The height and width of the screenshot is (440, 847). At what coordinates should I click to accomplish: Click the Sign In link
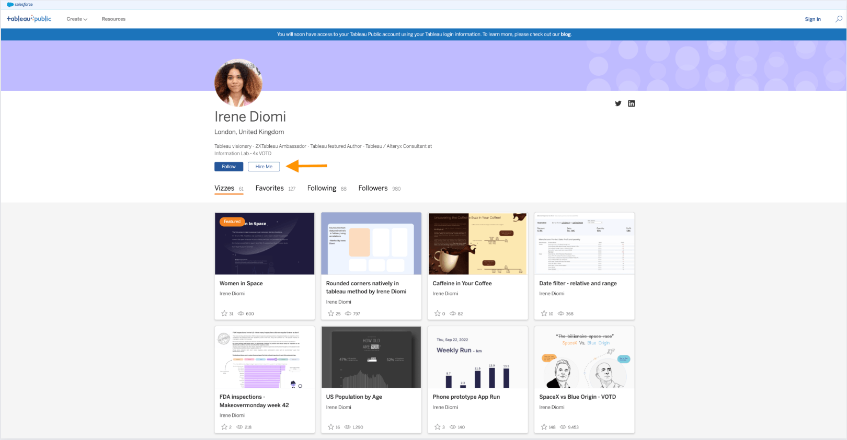(x=812, y=19)
